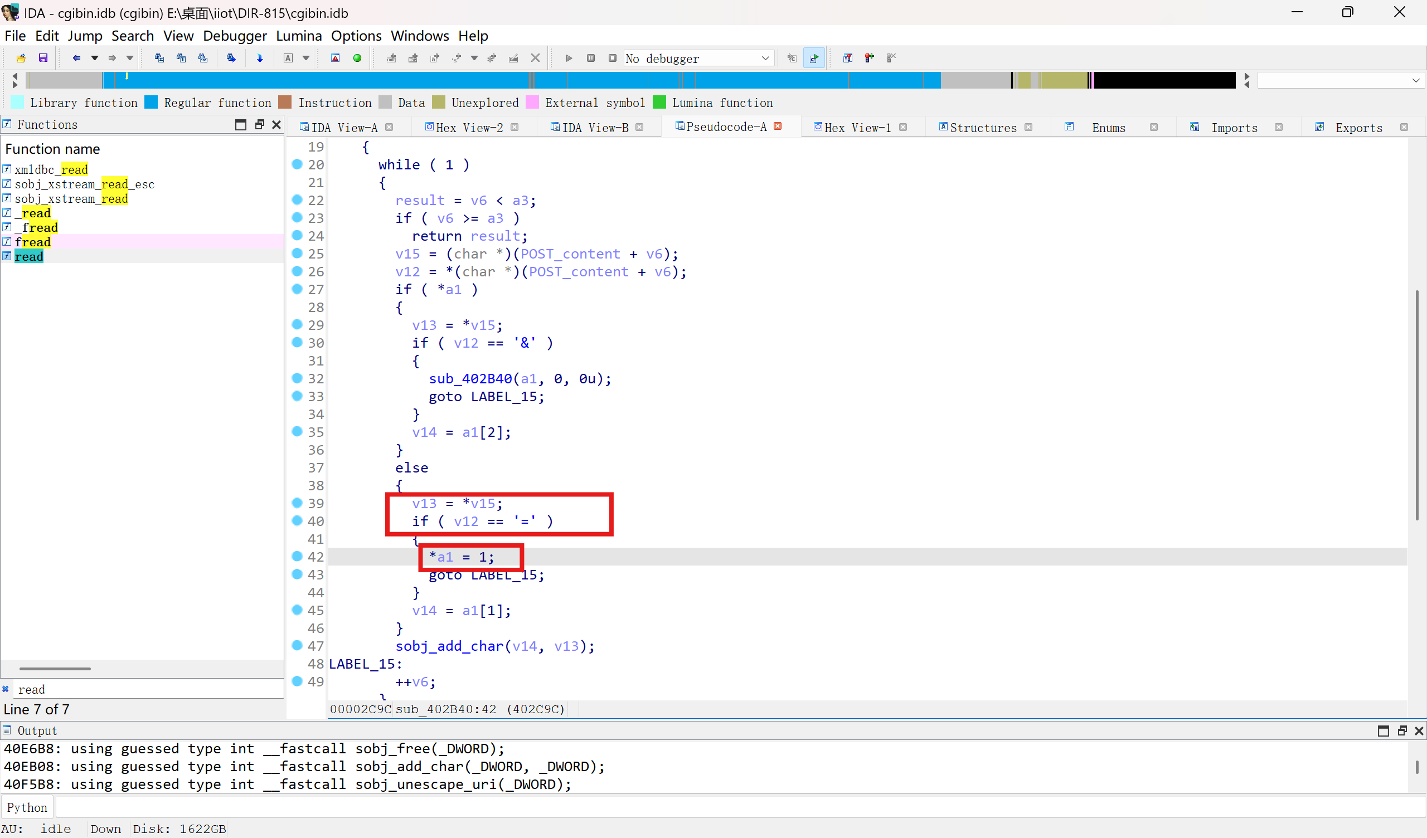Click the binoculars search-immediate icon

tap(159, 58)
